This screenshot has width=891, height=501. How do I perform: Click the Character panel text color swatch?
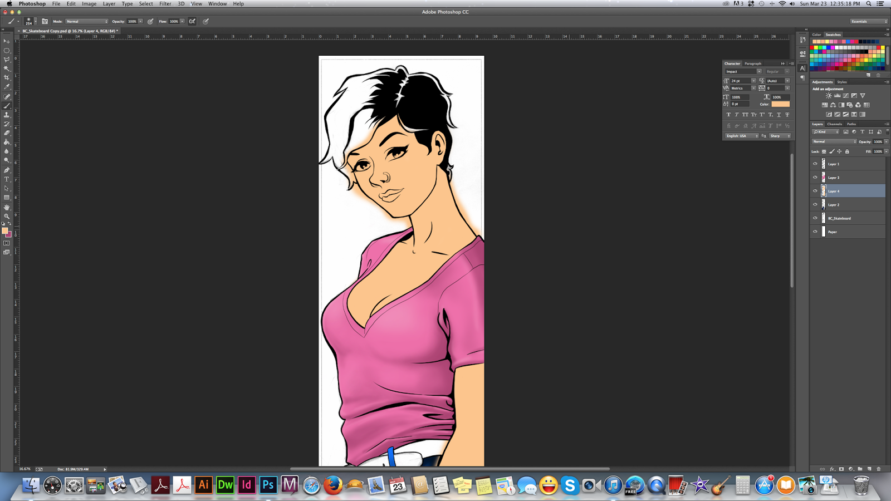(780, 104)
